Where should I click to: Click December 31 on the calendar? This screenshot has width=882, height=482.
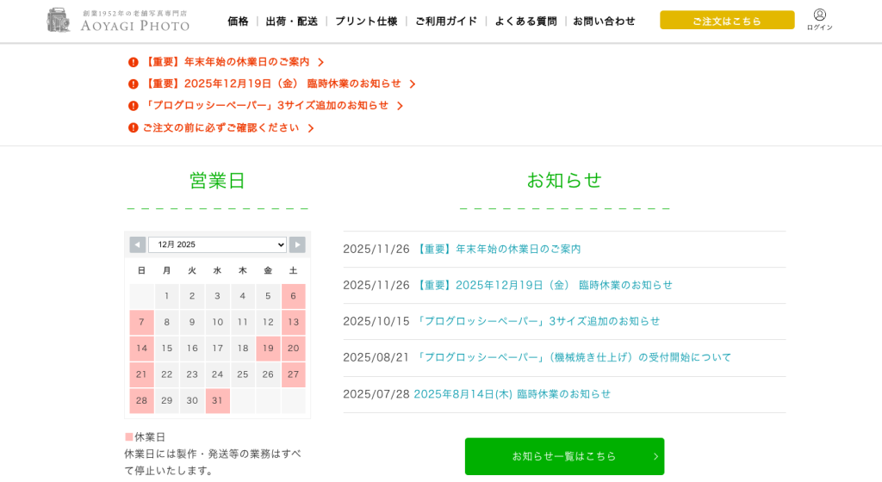coord(217,401)
